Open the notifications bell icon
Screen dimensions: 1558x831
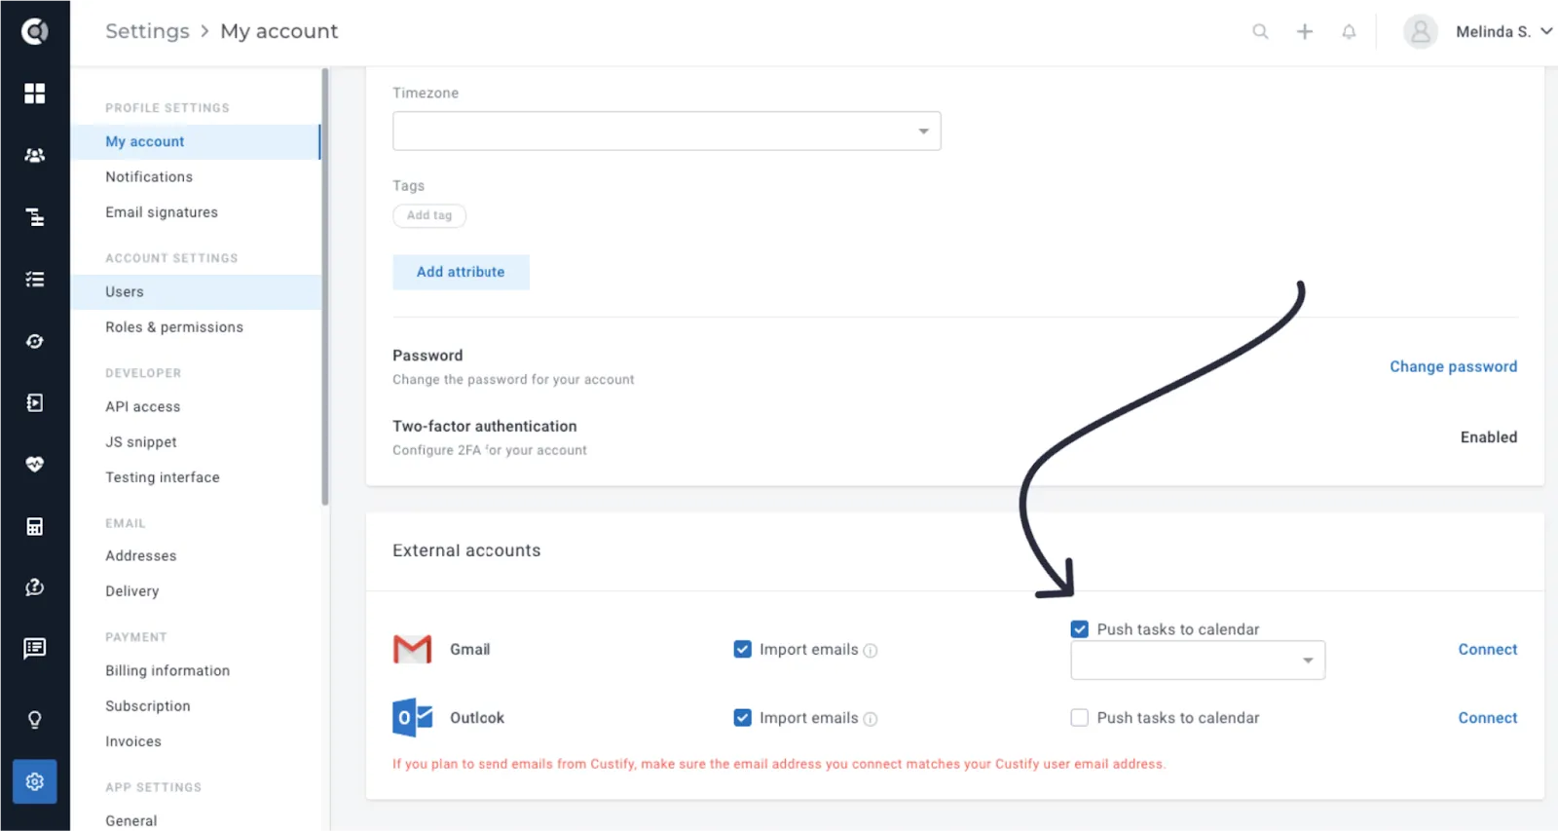pyautogui.click(x=1349, y=31)
